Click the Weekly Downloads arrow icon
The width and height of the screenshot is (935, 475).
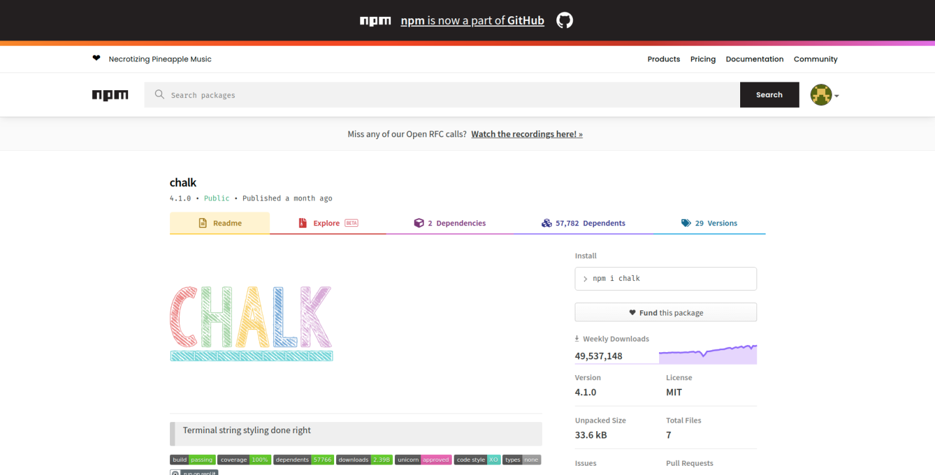click(x=577, y=338)
